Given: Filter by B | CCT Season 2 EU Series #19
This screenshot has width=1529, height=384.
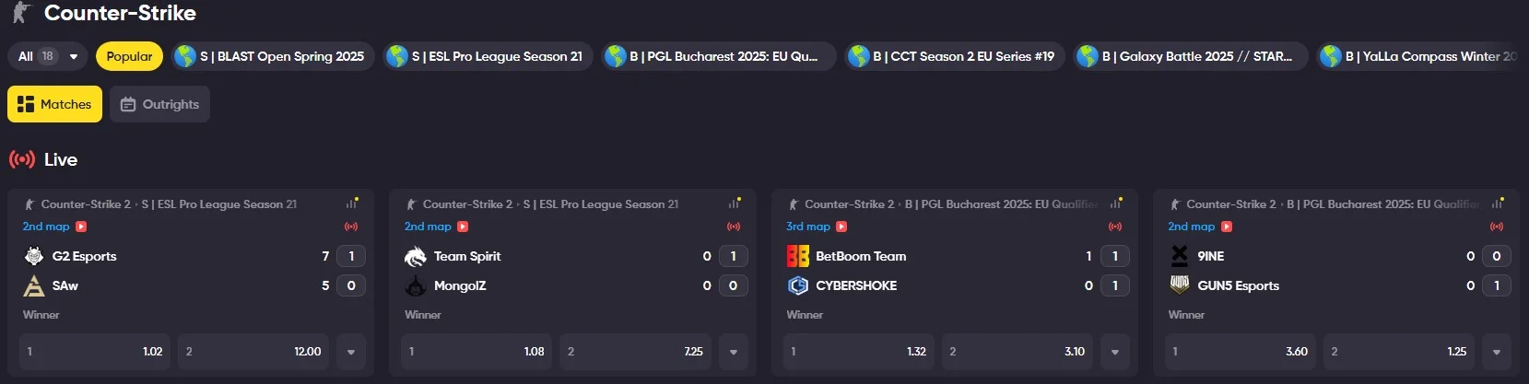Looking at the screenshot, I should click(955, 56).
